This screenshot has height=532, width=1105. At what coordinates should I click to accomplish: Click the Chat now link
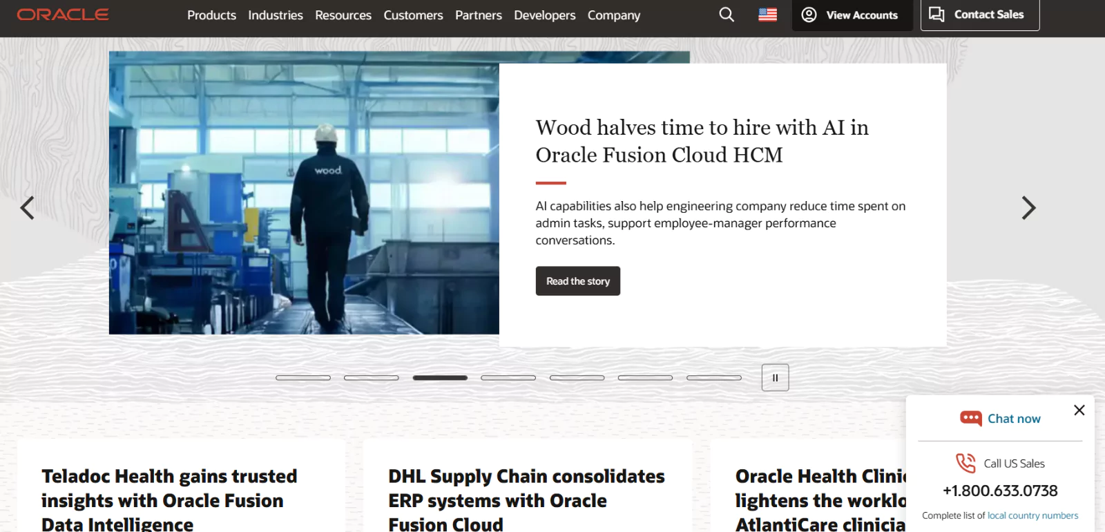pos(1014,419)
